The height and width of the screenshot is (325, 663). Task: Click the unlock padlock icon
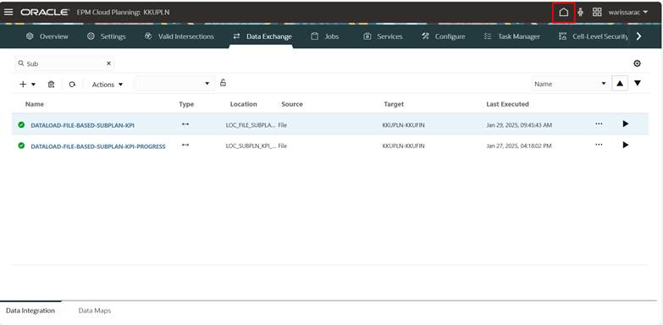point(223,82)
